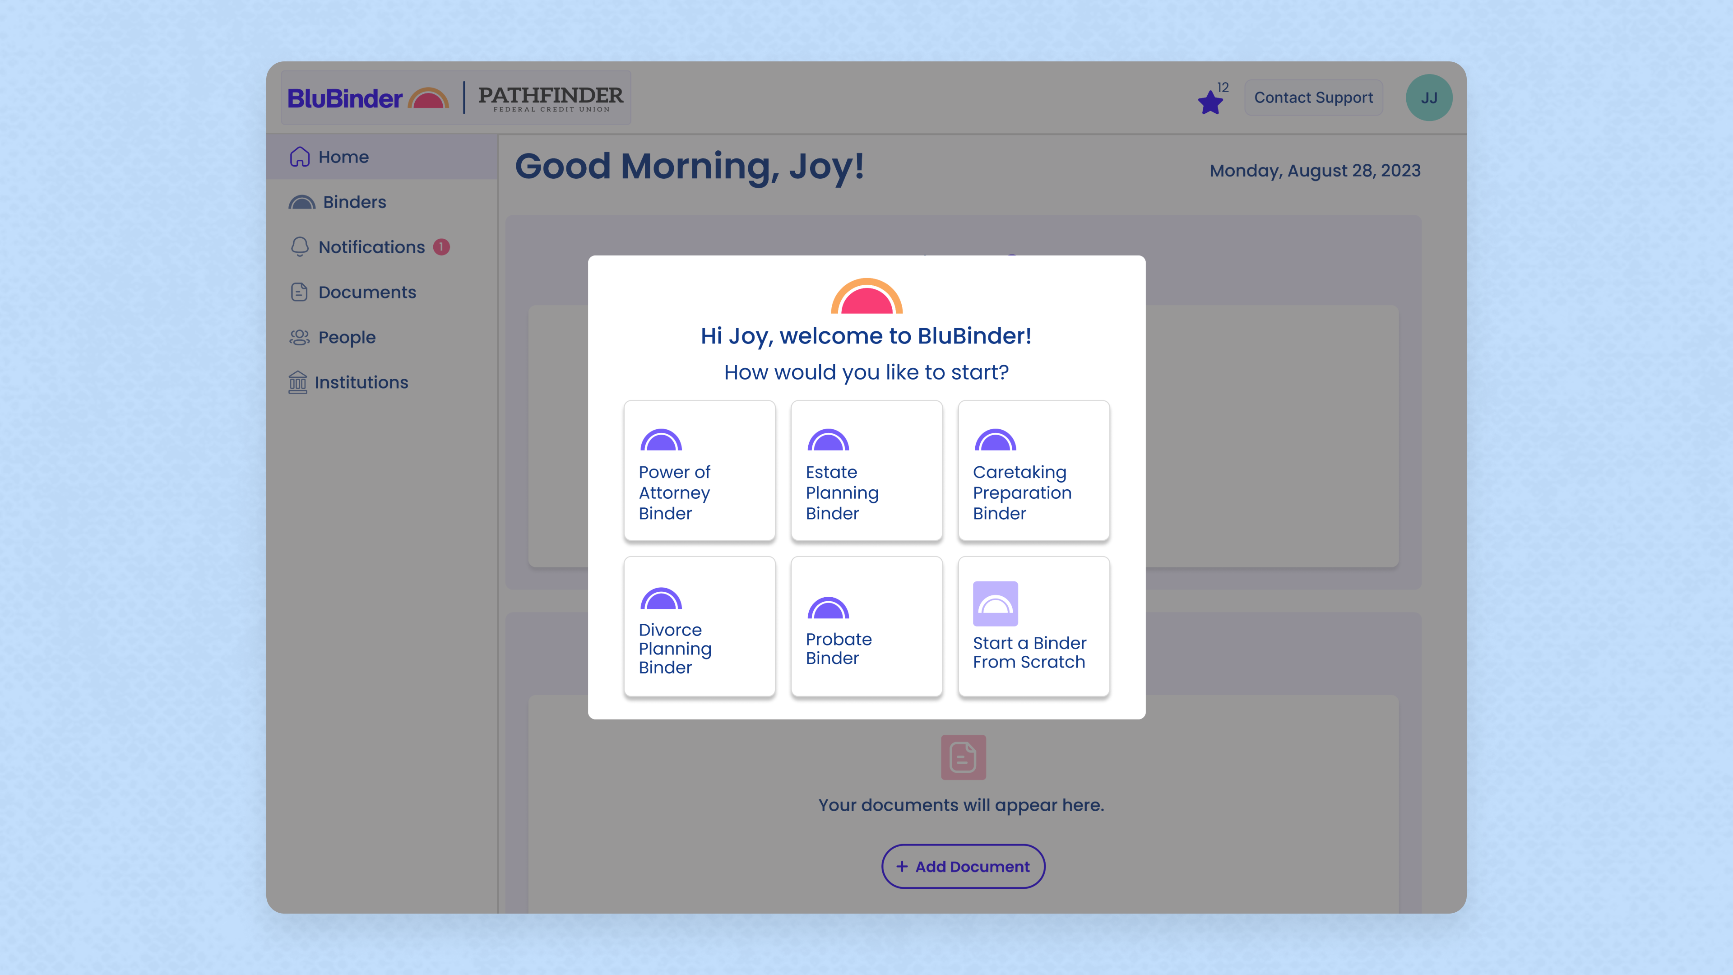Pick the Caretaking Preparation Binder card
Image resolution: width=1733 pixels, height=975 pixels.
click(x=1033, y=471)
